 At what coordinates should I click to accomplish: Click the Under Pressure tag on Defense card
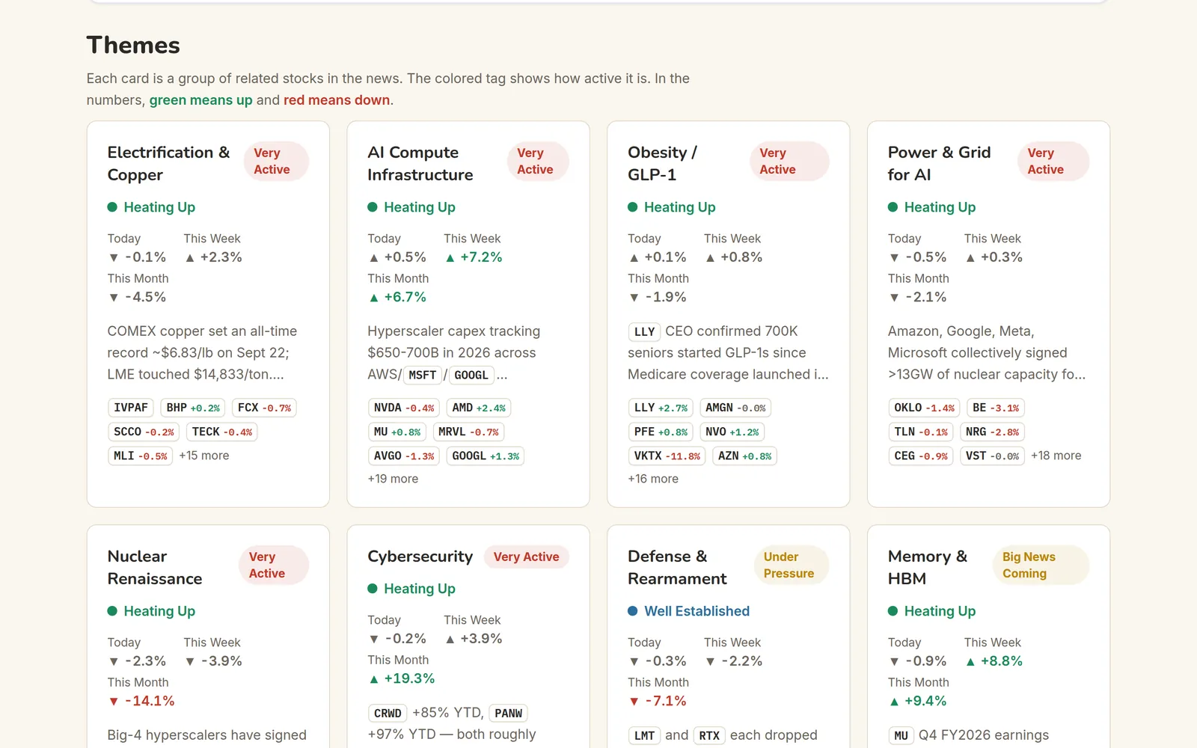click(x=792, y=565)
